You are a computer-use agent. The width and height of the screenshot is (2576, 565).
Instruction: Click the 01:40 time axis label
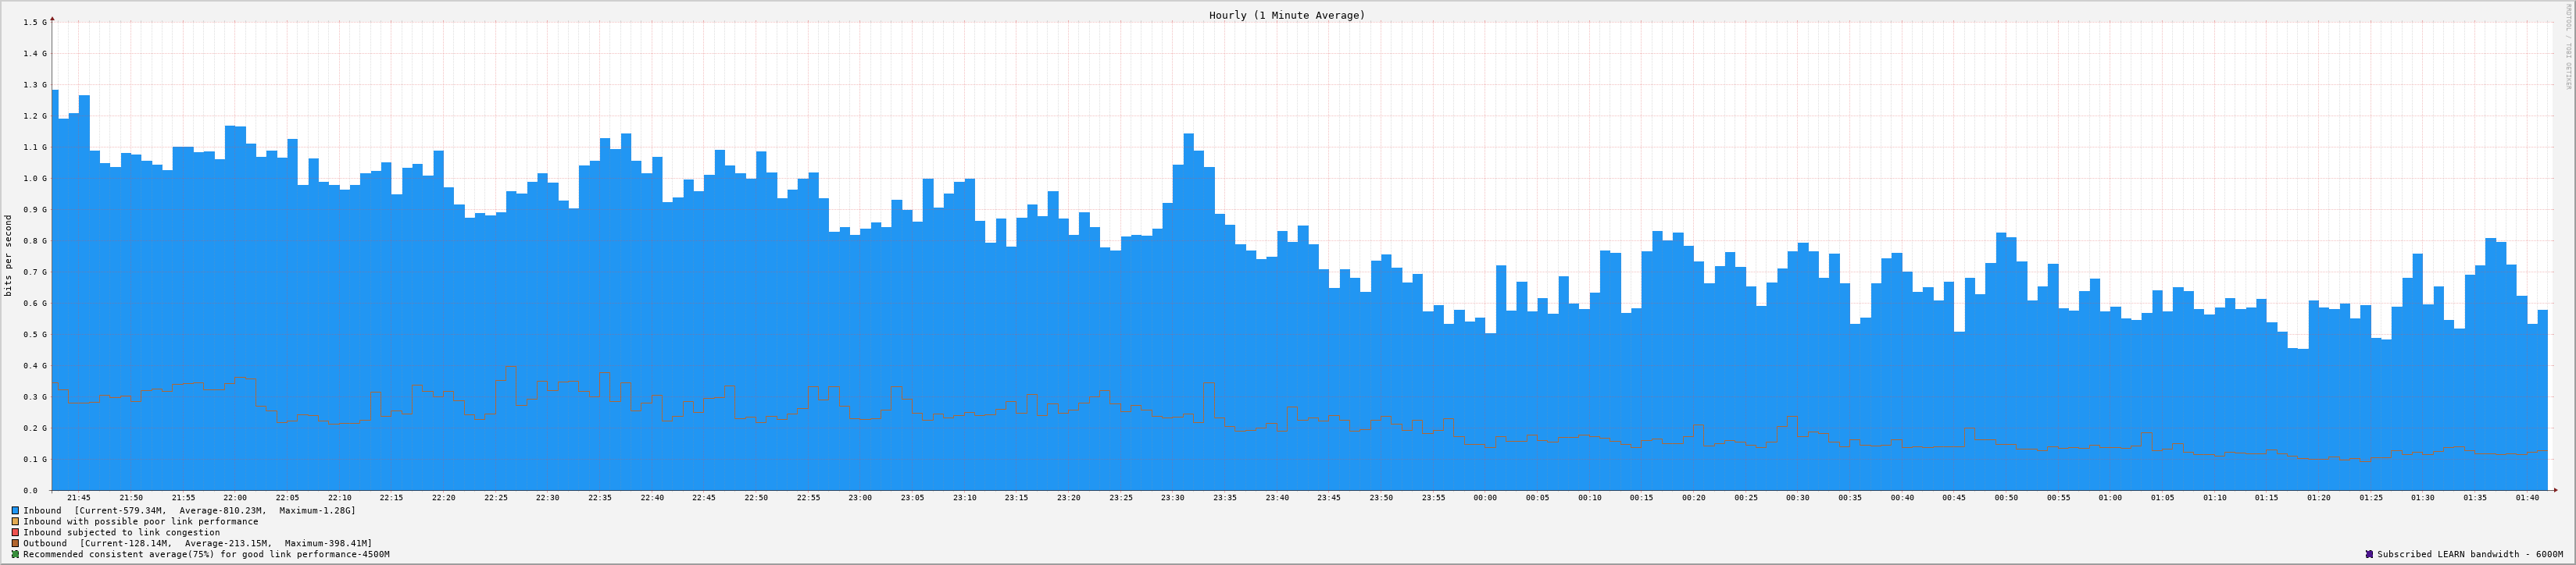(x=2527, y=497)
